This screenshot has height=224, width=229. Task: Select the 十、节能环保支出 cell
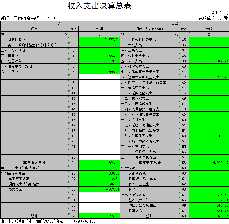150,88
